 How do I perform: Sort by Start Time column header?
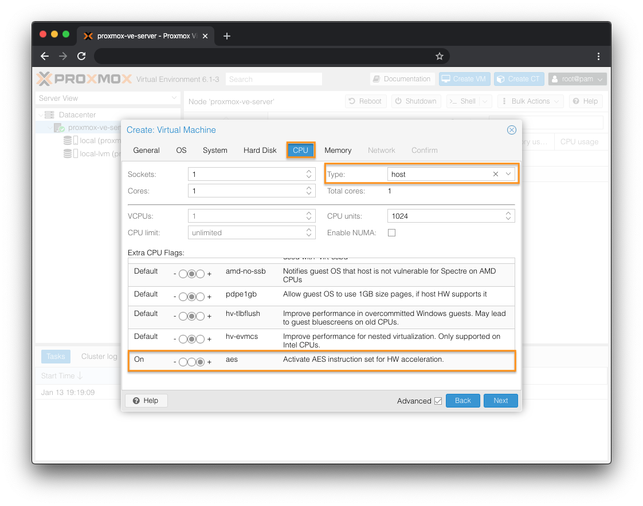click(62, 375)
